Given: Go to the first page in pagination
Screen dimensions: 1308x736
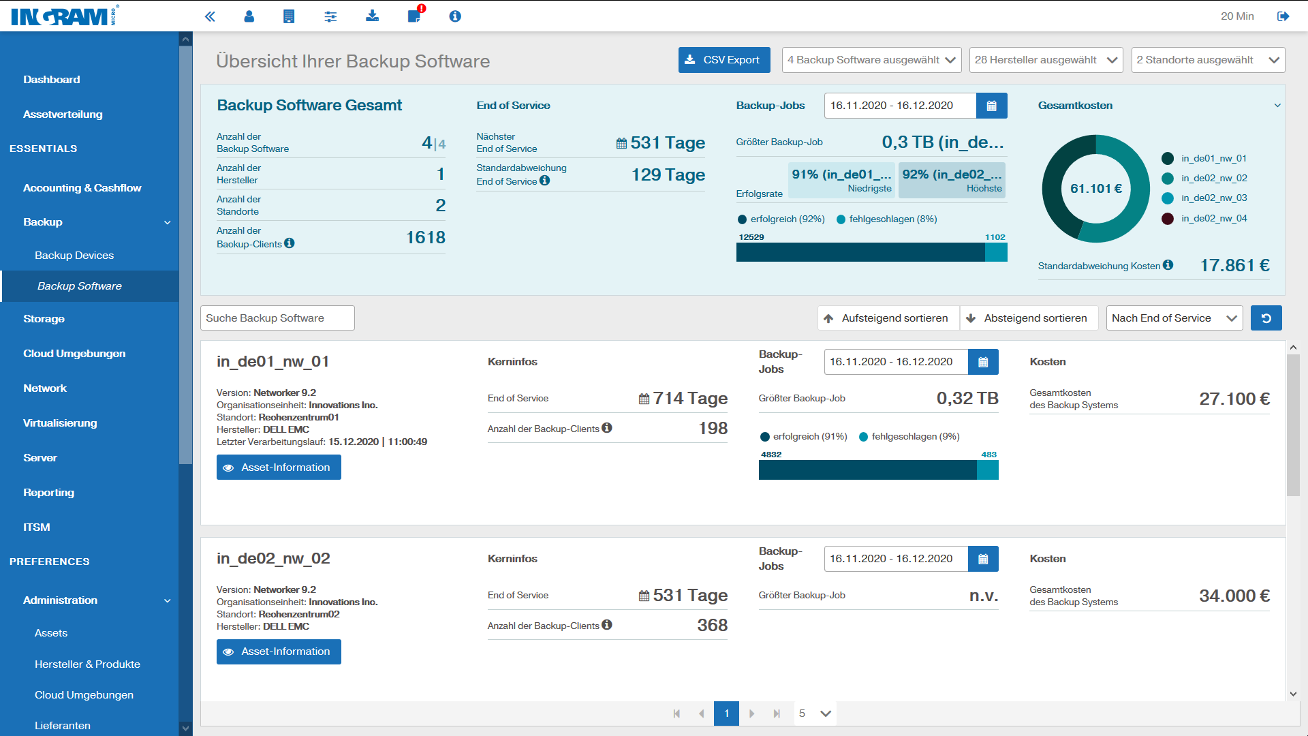Looking at the screenshot, I should [676, 714].
